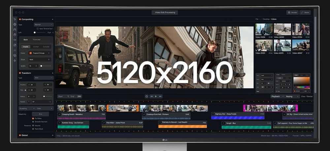The height and width of the screenshot is (151, 330).
Task: Choose the Inside stroke position
Action: 26,47
